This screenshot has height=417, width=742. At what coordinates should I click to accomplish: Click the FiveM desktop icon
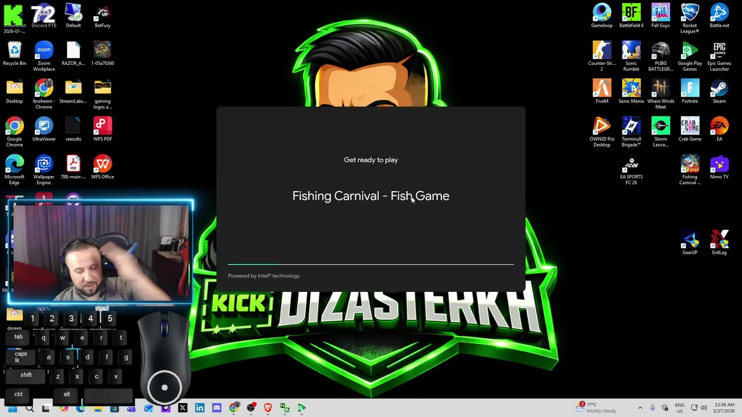pos(602,92)
